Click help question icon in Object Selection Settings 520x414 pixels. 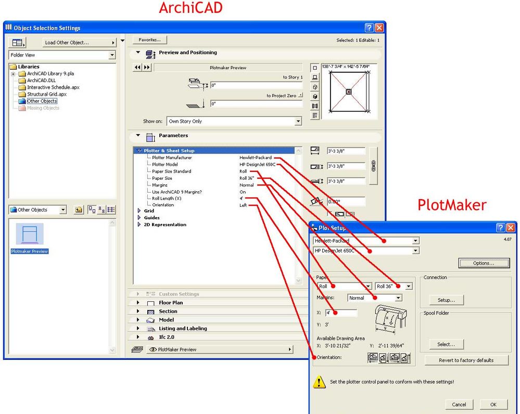[369, 28]
